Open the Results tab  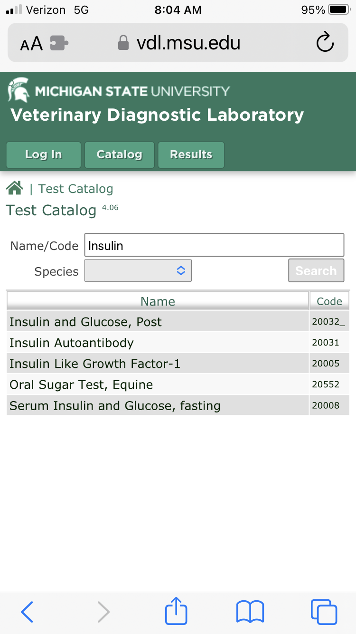[191, 155]
